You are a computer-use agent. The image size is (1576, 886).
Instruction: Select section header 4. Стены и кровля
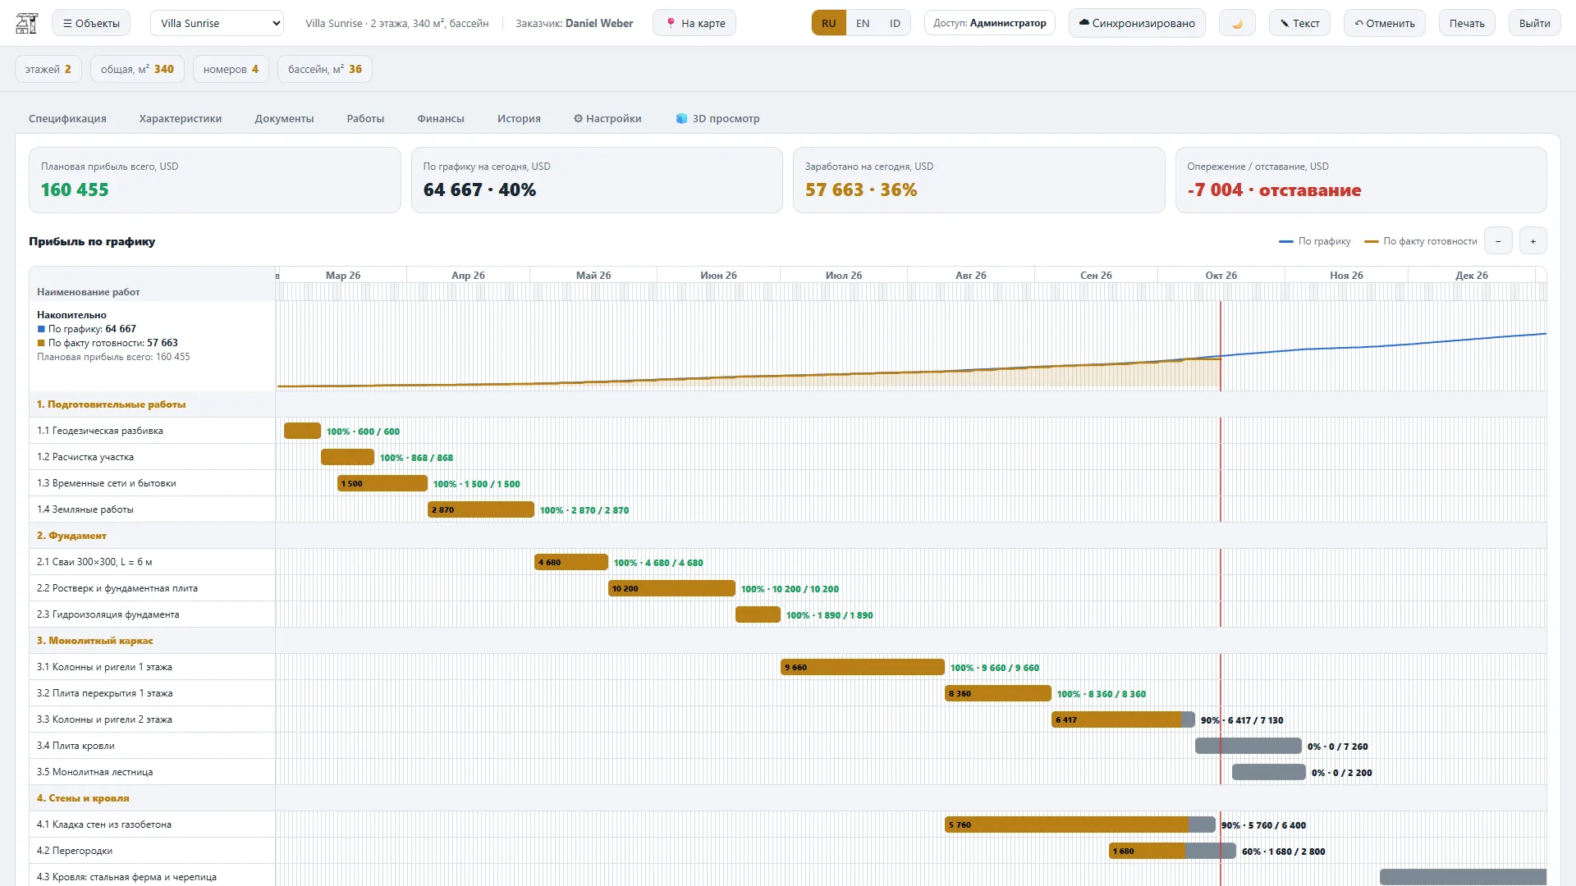tap(83, 798)
